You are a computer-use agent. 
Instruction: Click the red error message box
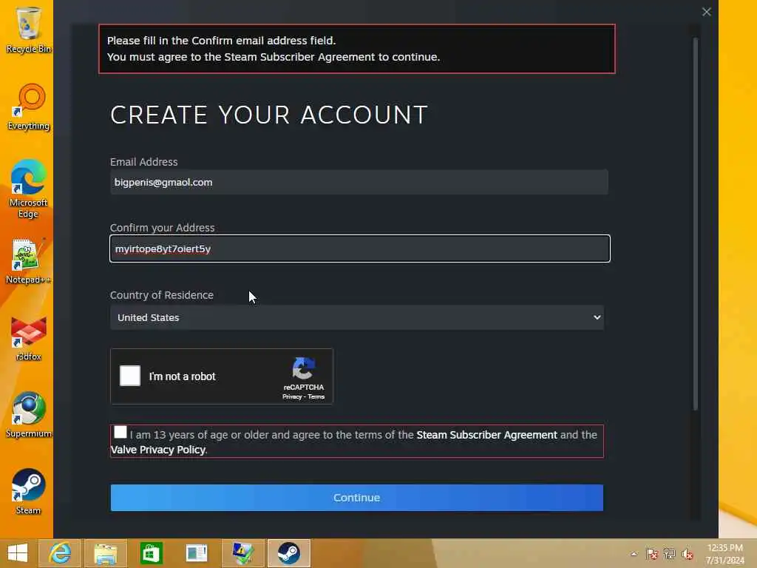[357, 49]
